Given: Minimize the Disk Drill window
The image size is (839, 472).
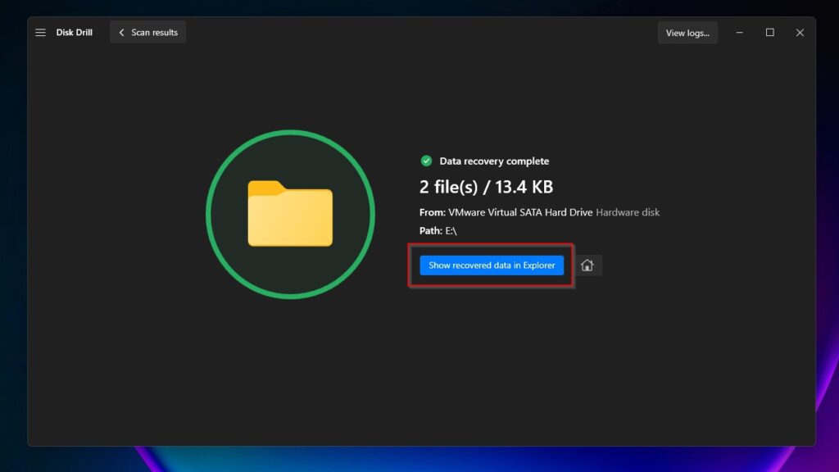Looking at the screenshot, I should [738, 33].
